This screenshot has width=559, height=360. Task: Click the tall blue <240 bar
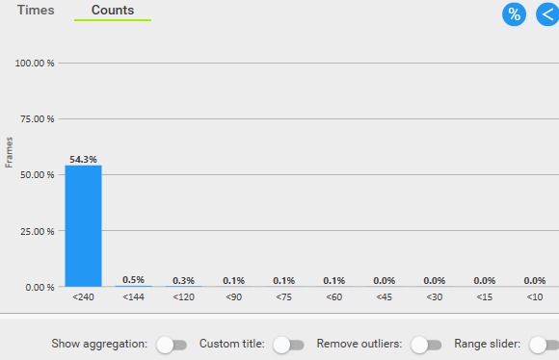click(83, 226)
